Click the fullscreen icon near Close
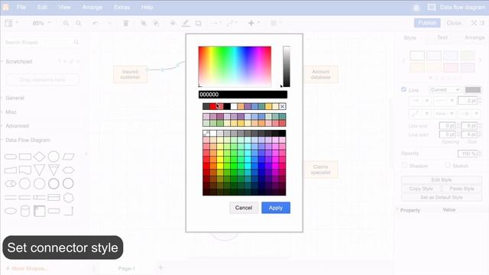Screen dimensions: 489x275 [474, 23]
